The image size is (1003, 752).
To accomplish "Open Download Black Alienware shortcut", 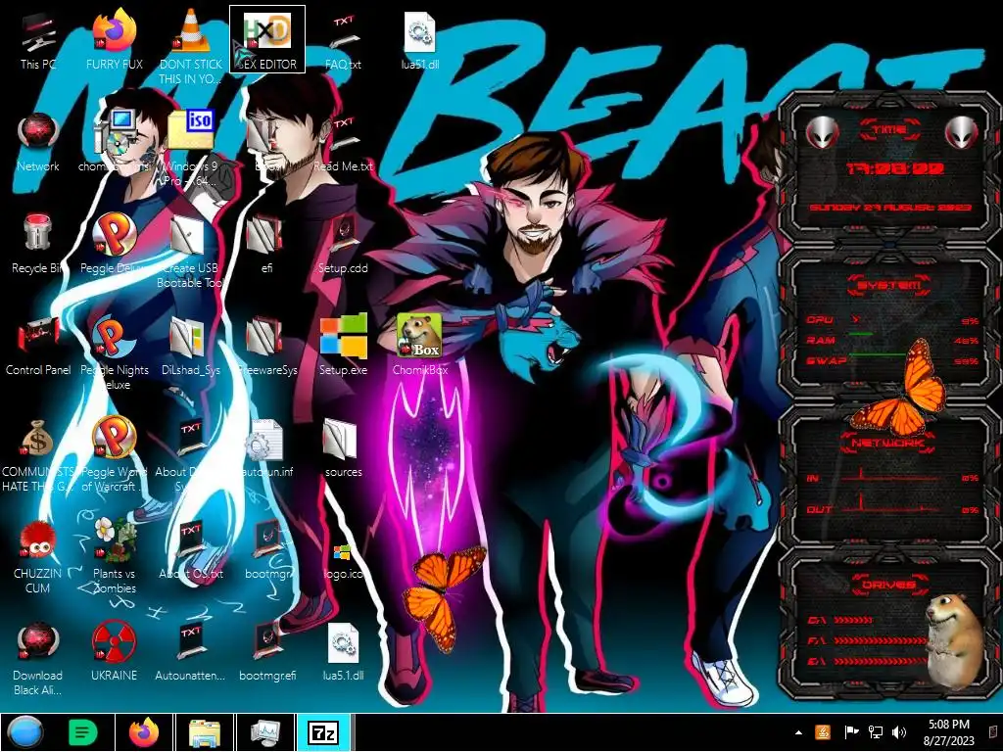I will point(38,657).
